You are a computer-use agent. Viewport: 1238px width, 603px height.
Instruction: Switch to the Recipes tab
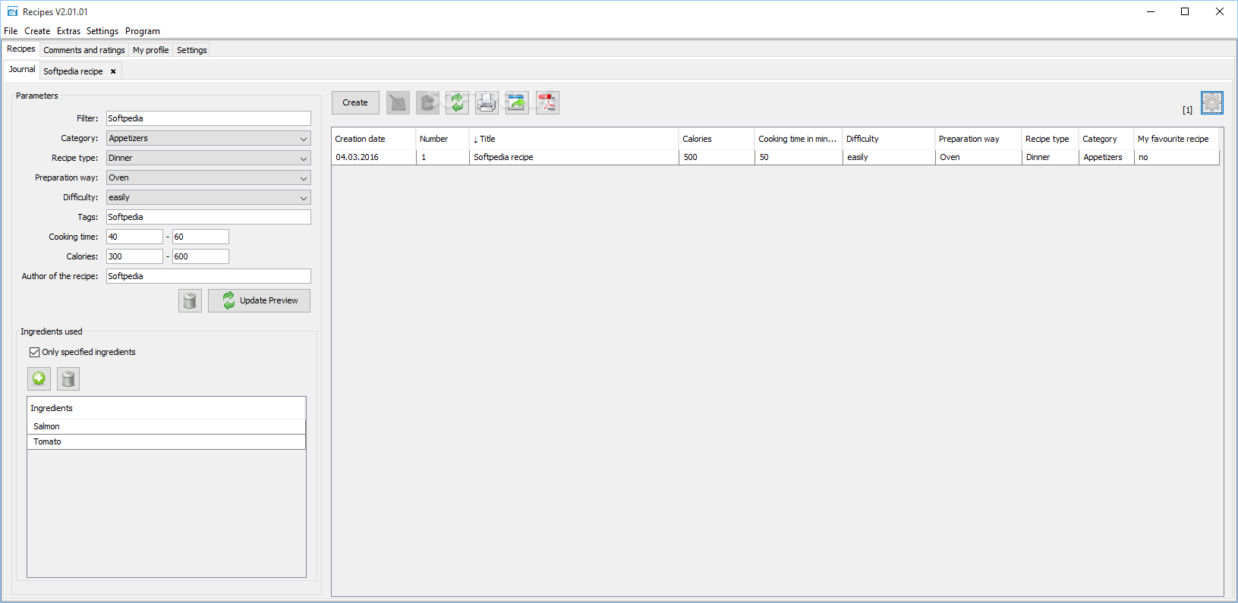21,49
